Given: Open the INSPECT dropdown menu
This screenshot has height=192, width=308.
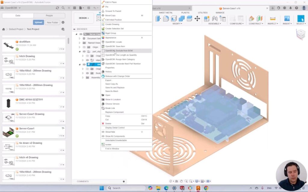Looking at the screenshot, I should tap(273, 24).
